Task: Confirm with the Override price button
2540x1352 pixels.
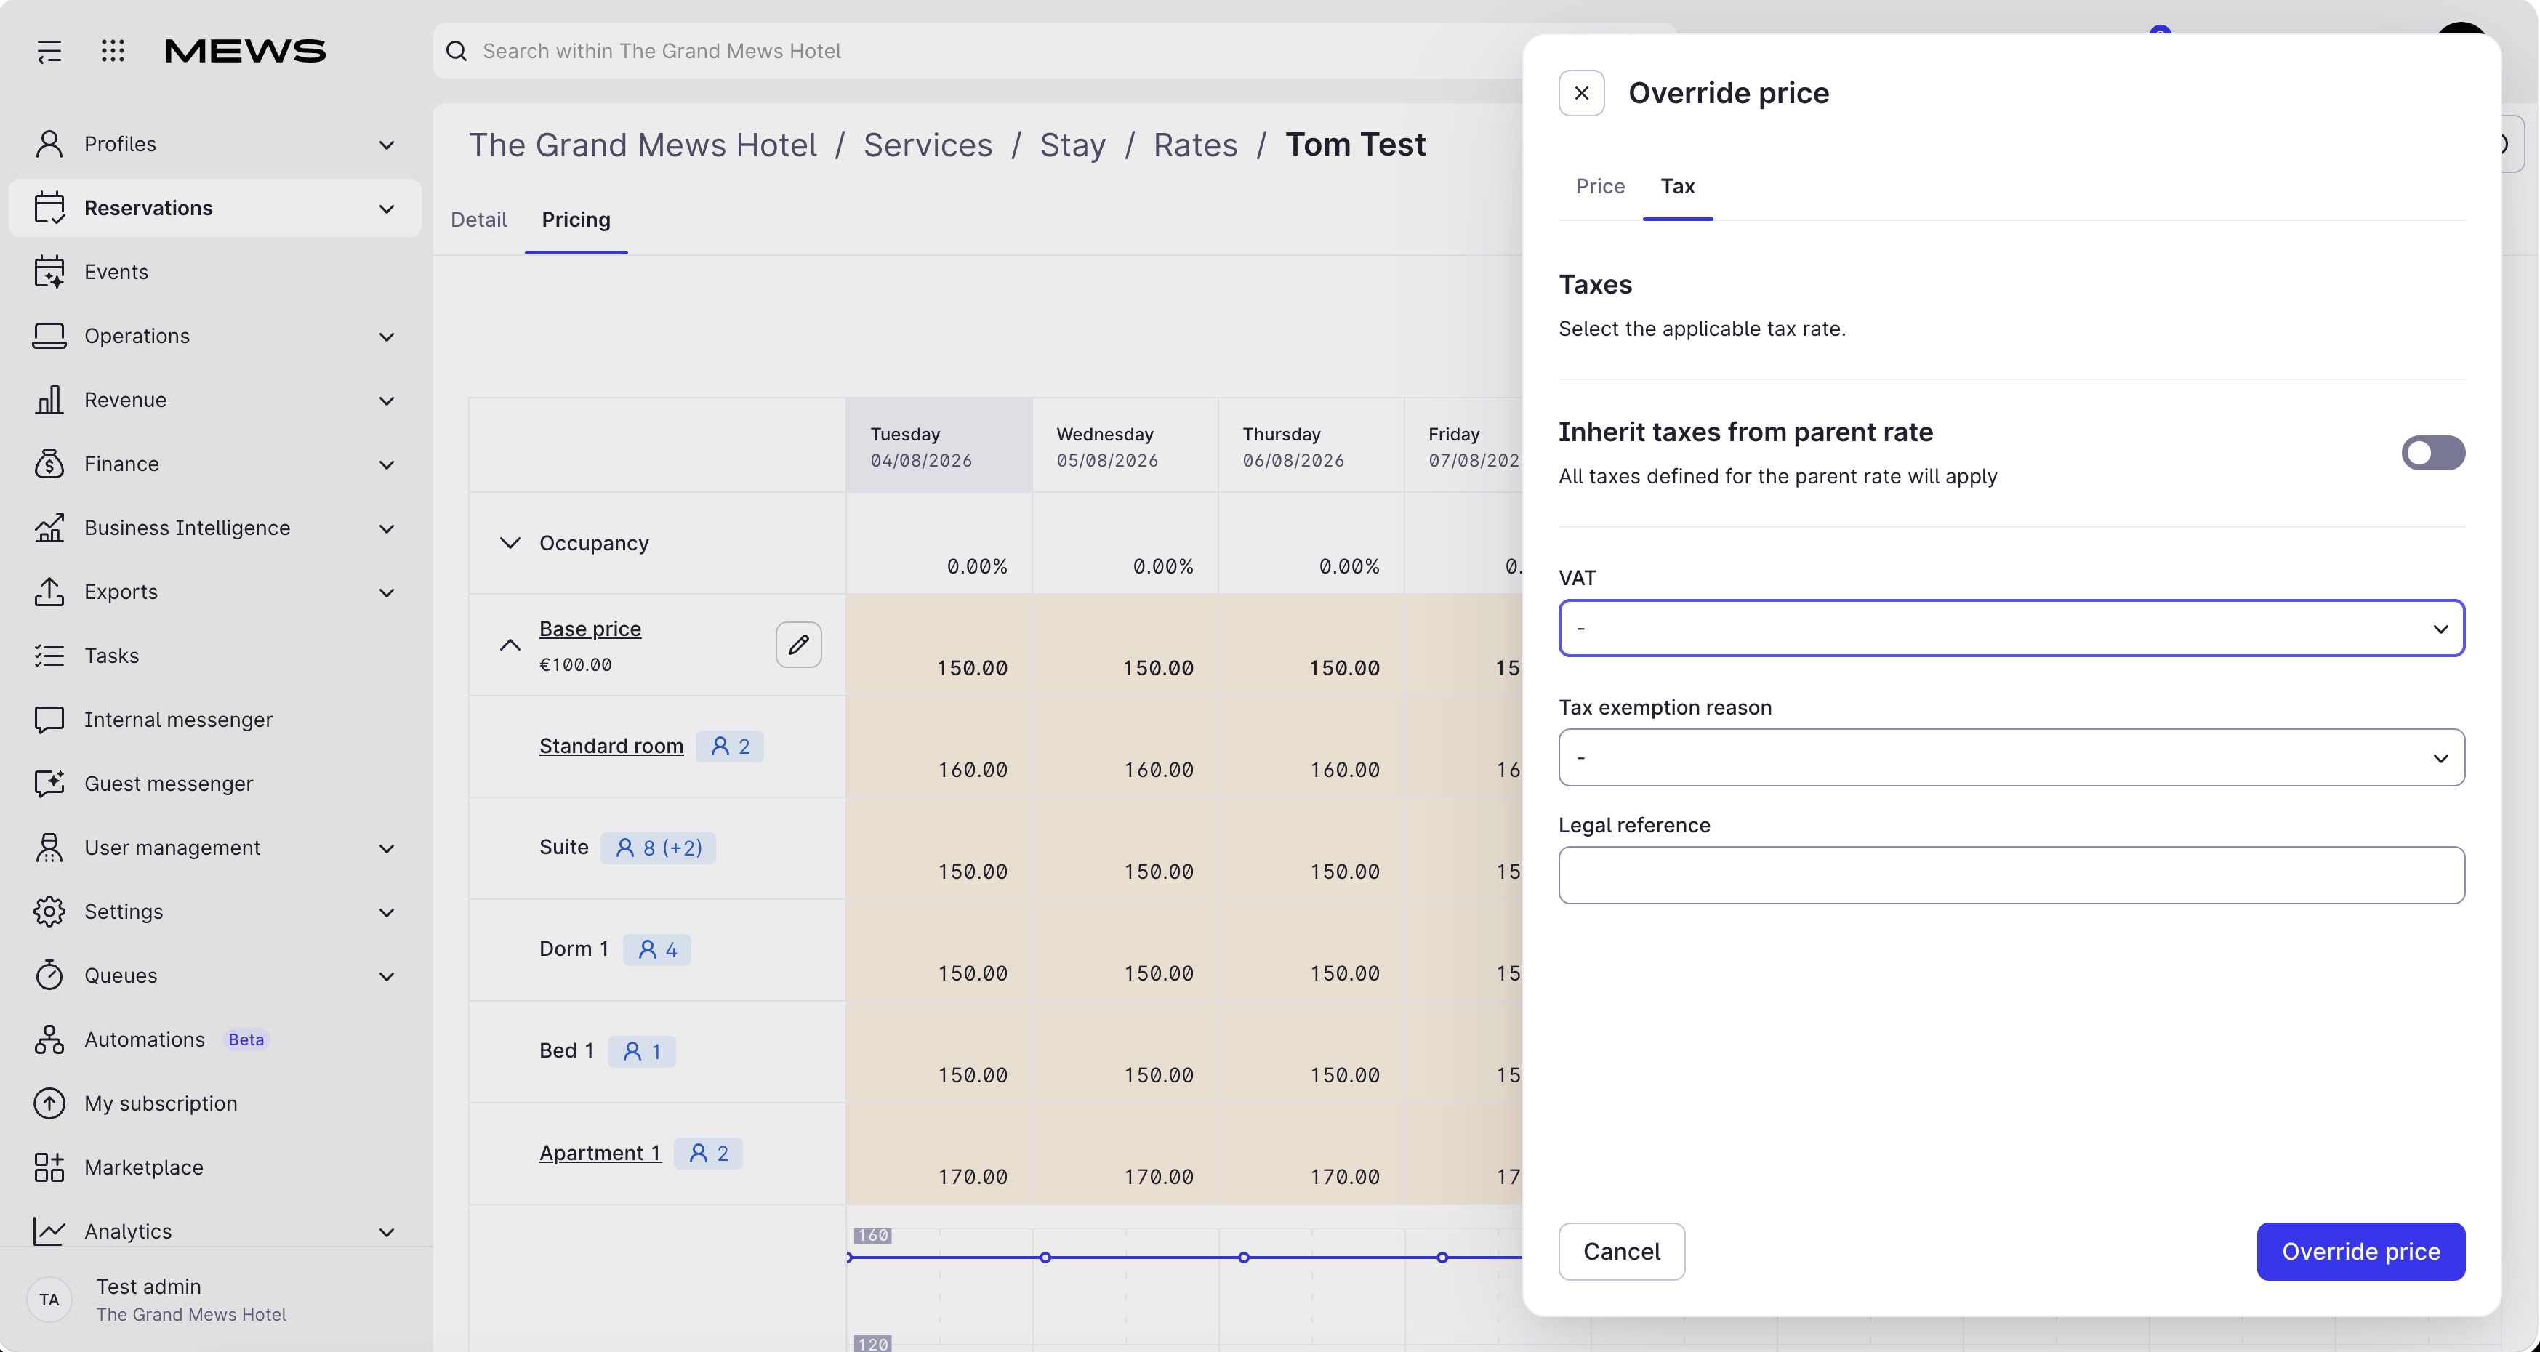Action: 2360,1252
